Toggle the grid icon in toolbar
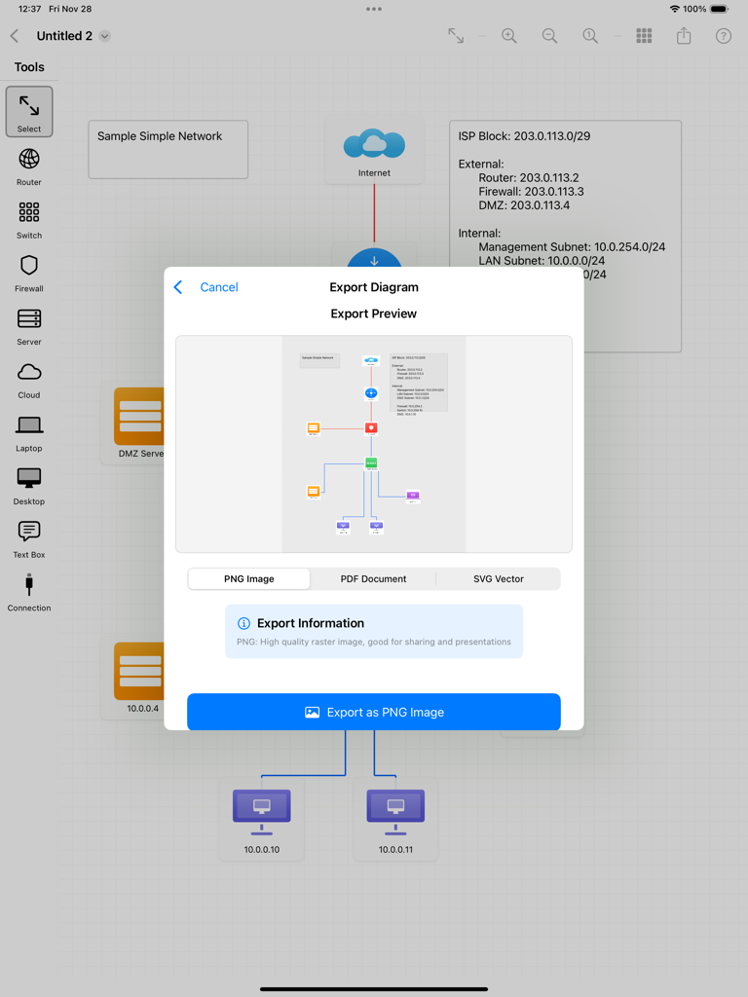Screen dimensions: 748x997 [x=644, y=36]
